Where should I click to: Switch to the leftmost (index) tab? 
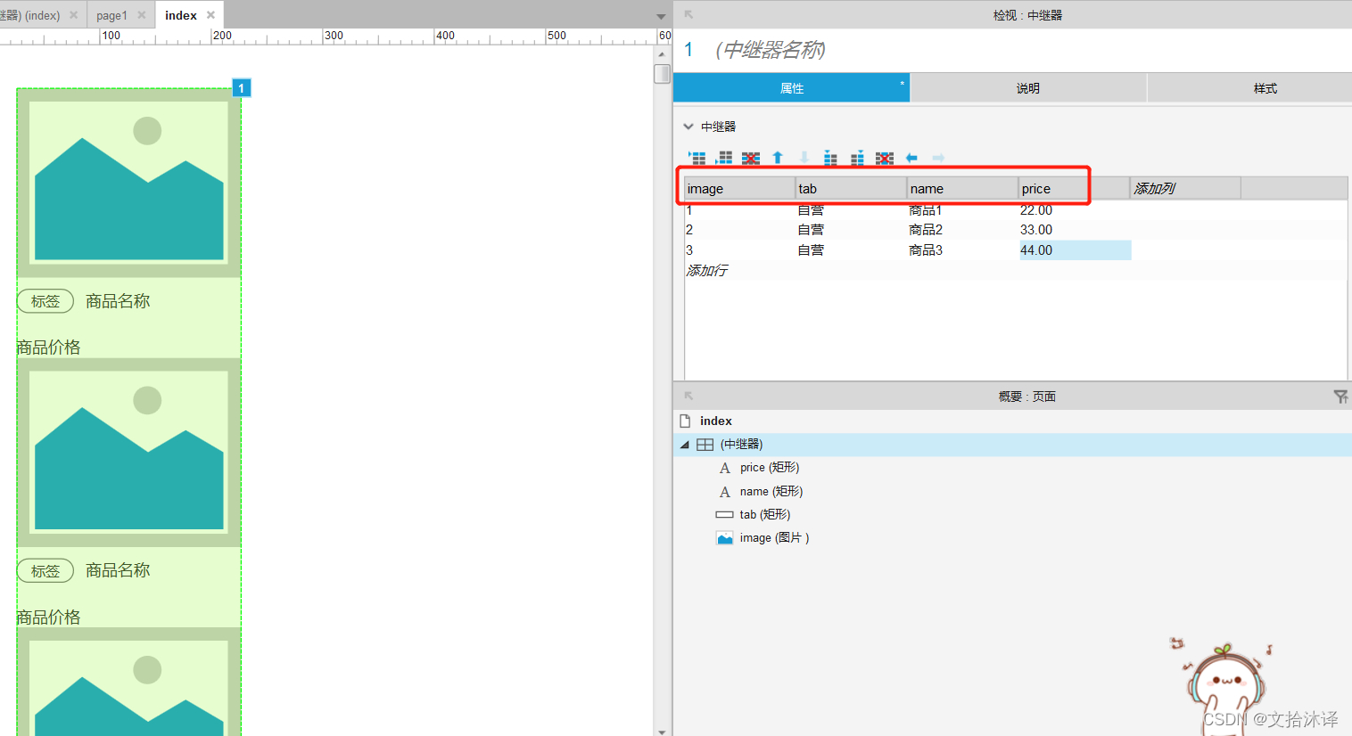tap(30, 15)
